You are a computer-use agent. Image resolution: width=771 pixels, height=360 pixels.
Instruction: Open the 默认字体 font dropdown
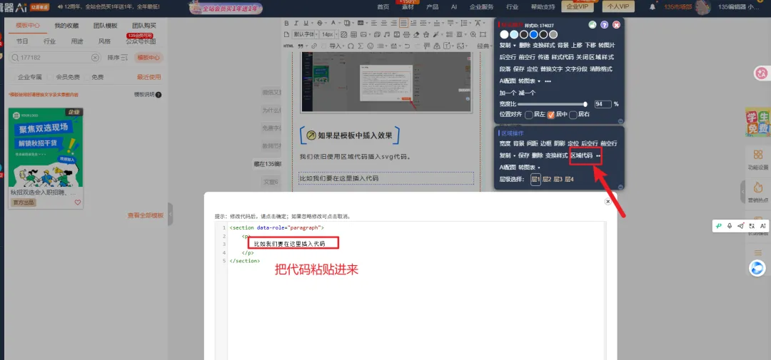(305, 34)
